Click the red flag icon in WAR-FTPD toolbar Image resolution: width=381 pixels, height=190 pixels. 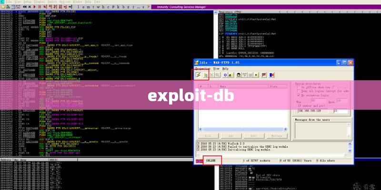pos(264,75)
